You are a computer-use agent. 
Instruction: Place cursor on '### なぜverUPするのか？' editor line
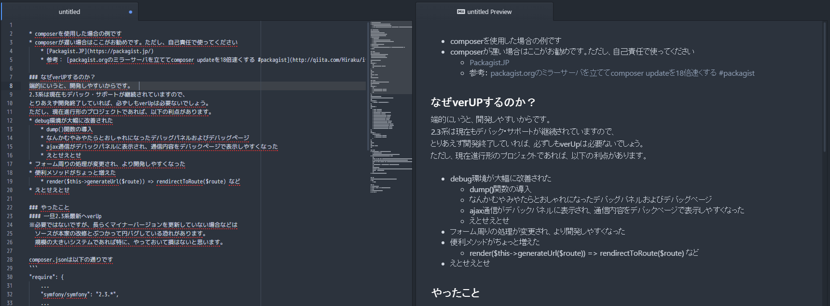(62, 77)
